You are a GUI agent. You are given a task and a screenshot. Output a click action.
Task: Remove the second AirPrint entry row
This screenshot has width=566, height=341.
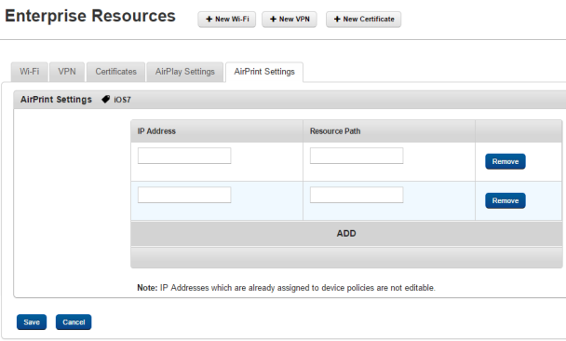click(x=505, y=200)
